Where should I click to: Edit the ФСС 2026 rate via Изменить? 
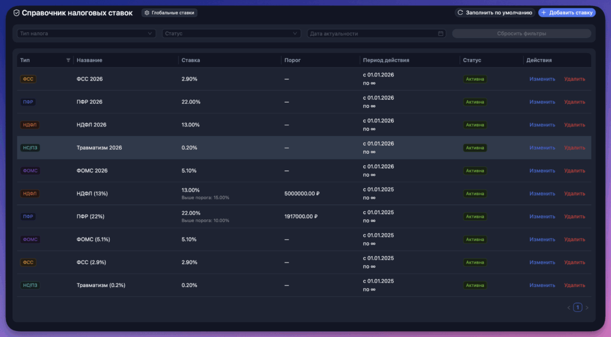pos(542,79)
